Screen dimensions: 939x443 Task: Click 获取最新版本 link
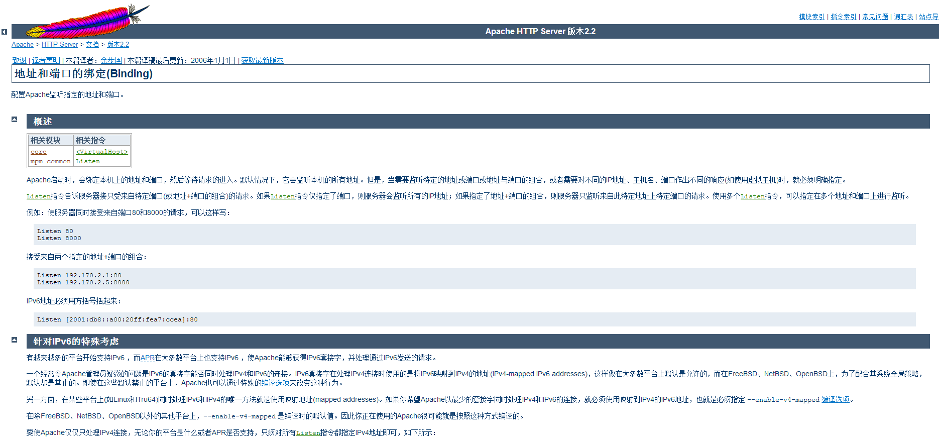263,60
